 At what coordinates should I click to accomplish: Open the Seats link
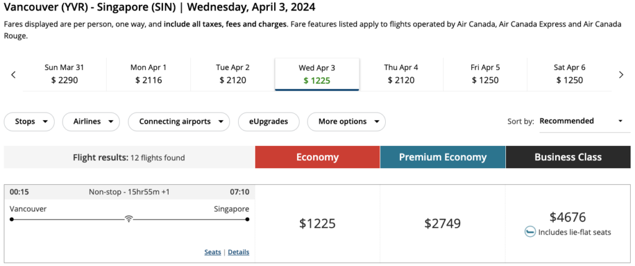(x=213, y=252)
